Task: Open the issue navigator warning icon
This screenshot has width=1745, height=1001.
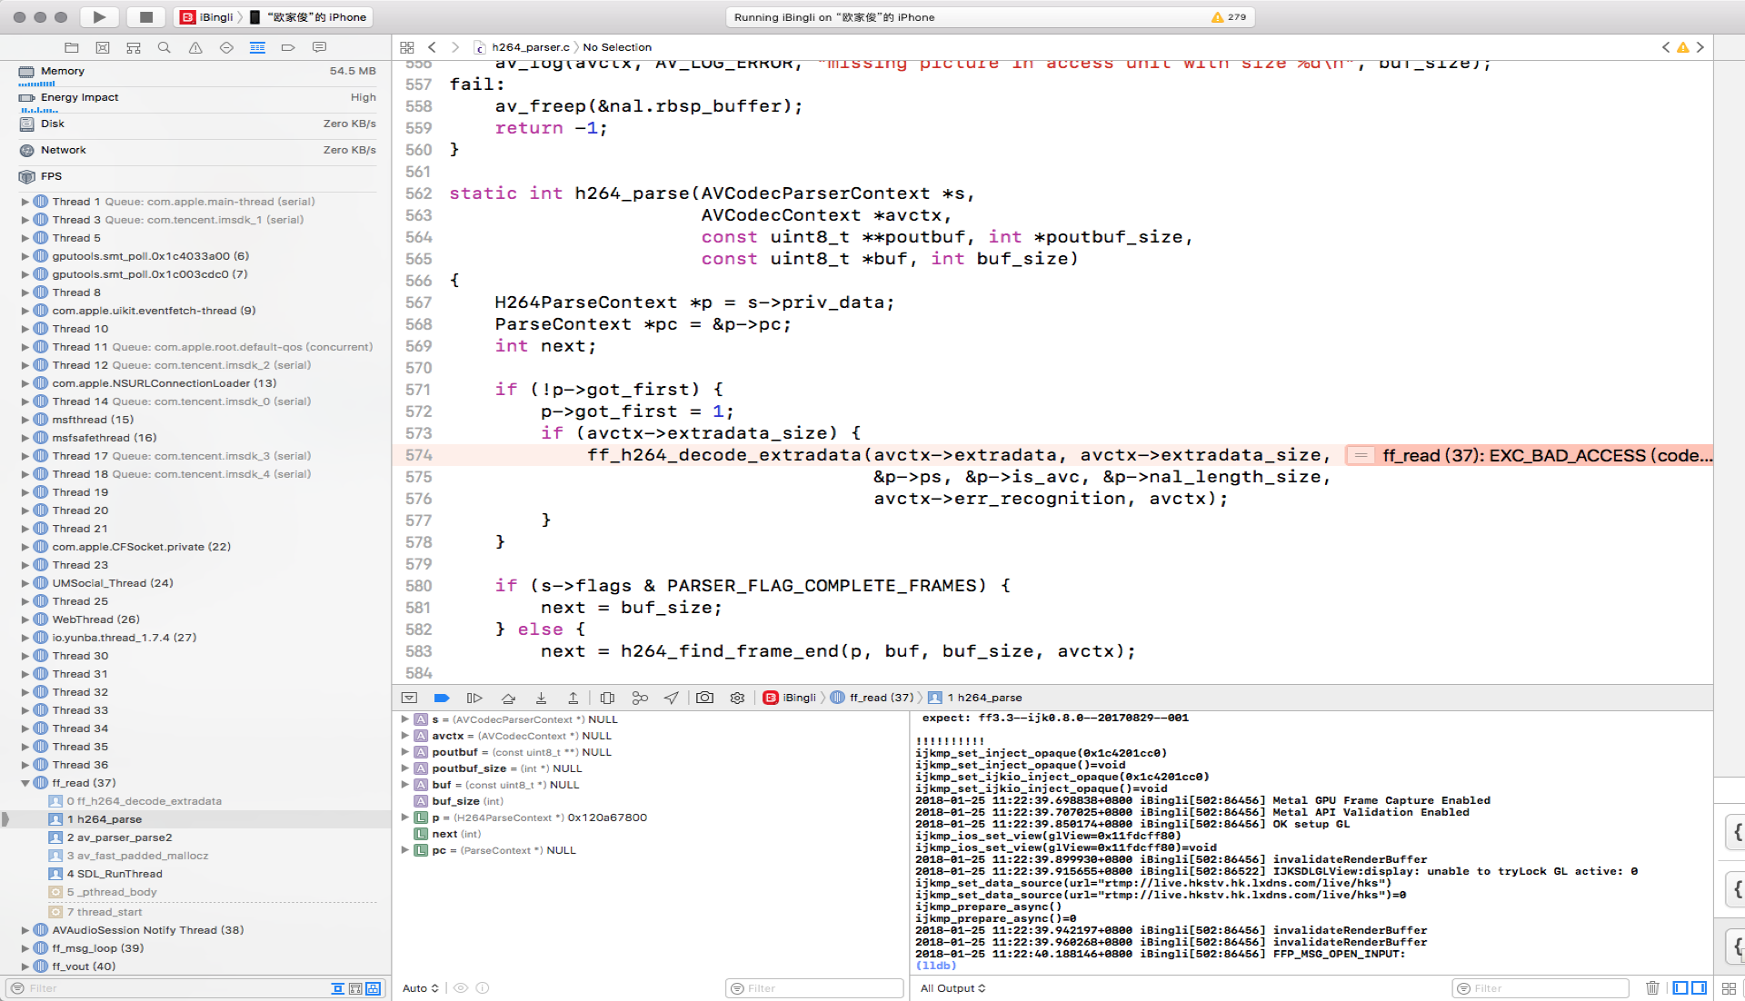Action: 195,47
